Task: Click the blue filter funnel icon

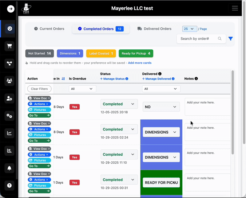Action: click(x=231, y=39)
